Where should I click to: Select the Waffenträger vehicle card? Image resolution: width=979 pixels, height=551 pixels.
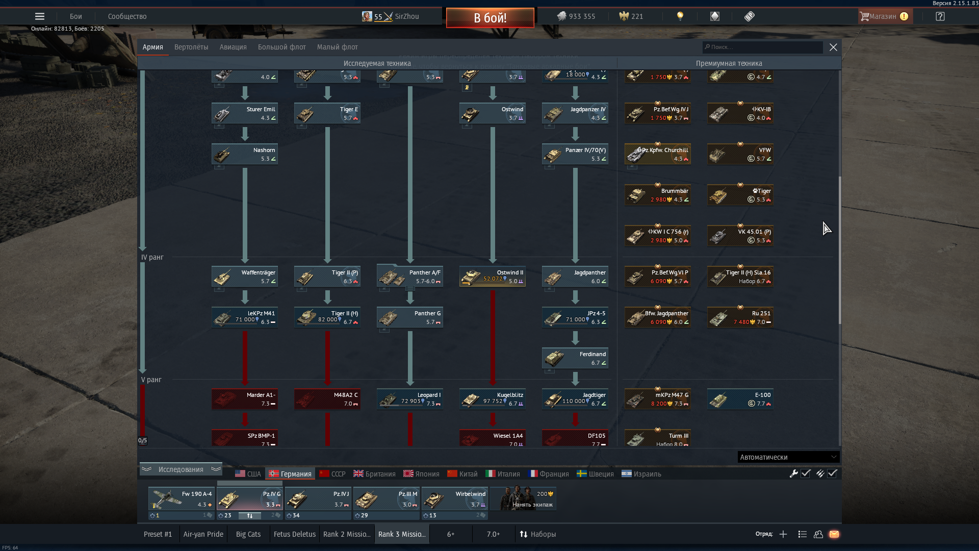point(245,277)
